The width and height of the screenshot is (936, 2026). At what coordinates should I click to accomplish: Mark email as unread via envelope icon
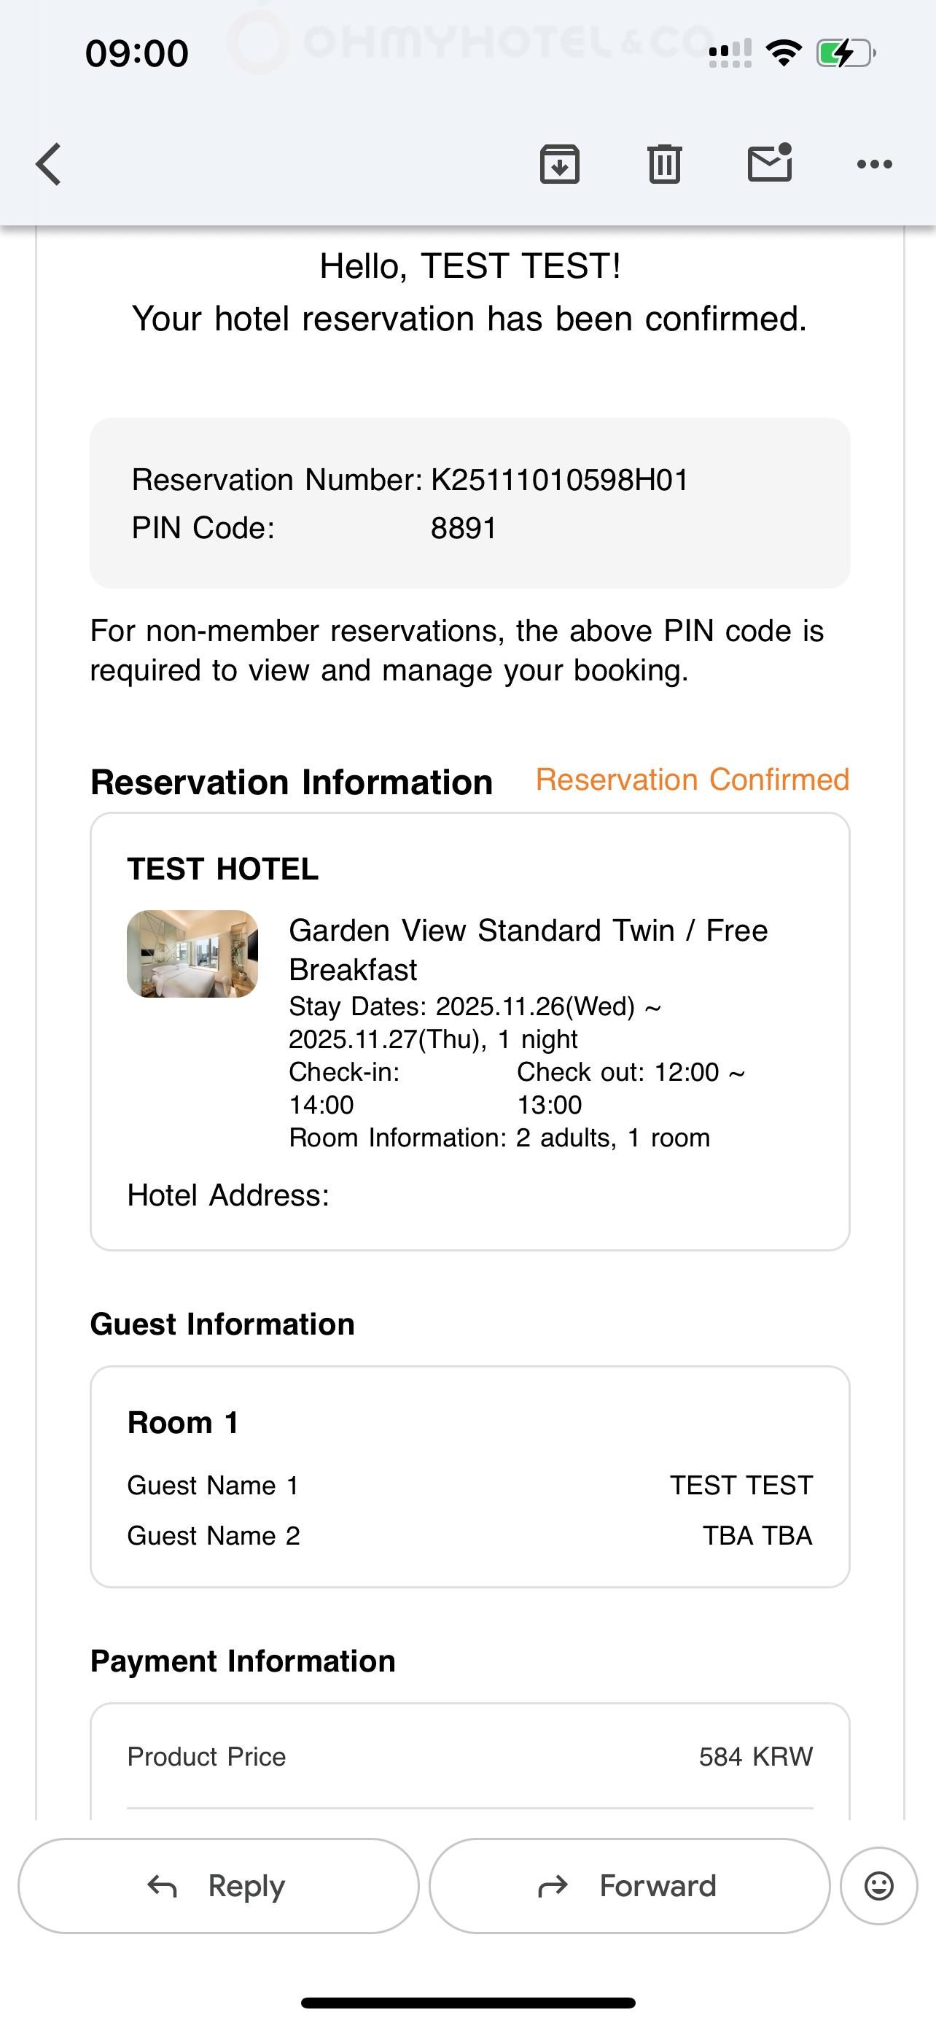coord(769,163)
